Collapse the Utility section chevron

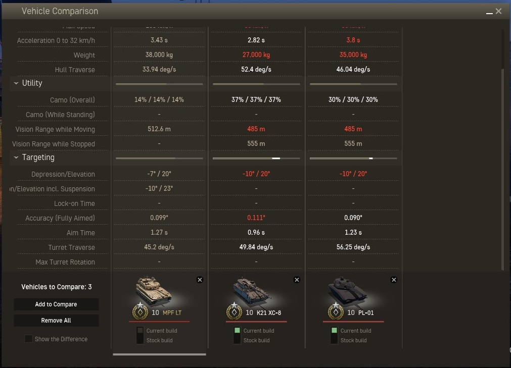(16, 83)
